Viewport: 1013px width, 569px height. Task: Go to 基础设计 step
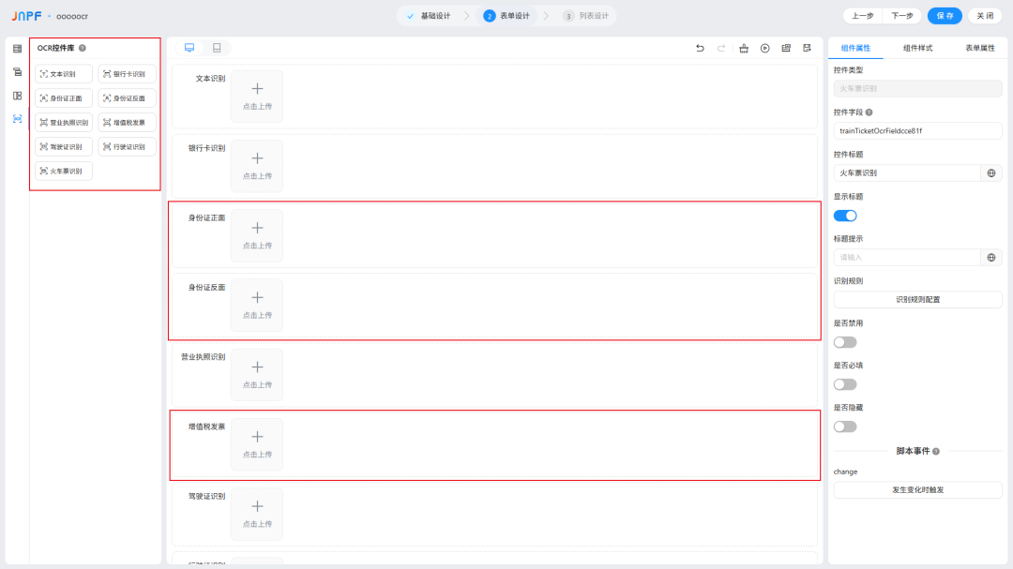pos(429,16)
